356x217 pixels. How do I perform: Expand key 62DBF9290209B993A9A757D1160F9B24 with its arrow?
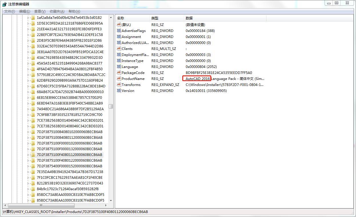[28, 81]
